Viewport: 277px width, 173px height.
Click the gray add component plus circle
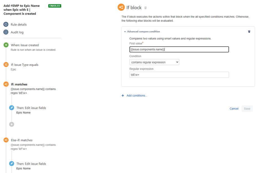click(x=12, y=124)
